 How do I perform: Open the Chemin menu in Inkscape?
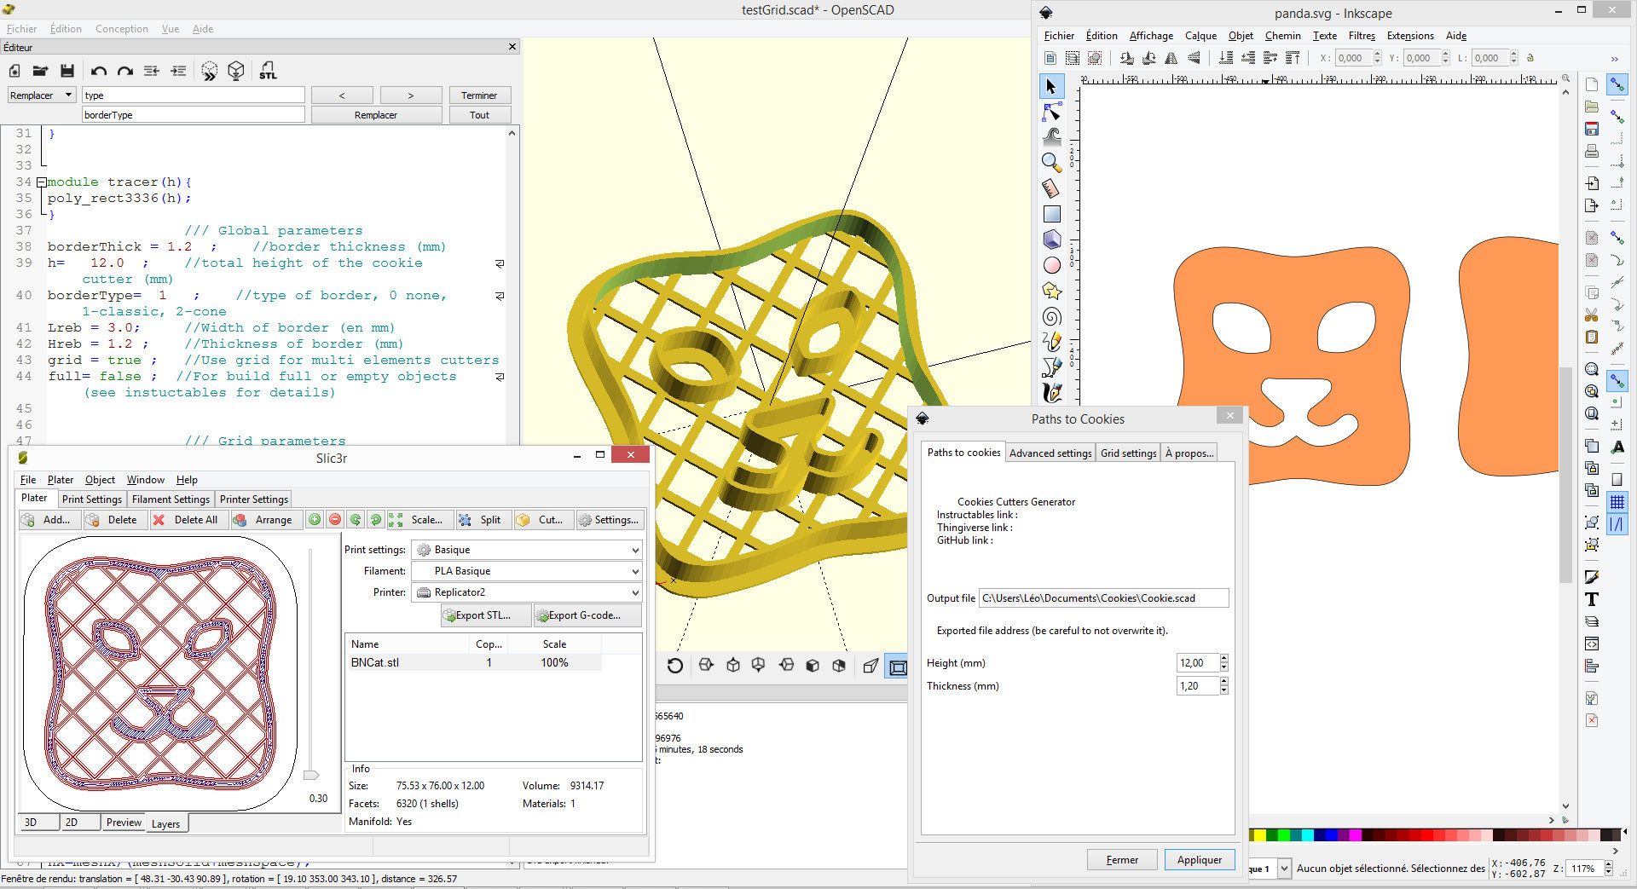(x=1282, y=35)
